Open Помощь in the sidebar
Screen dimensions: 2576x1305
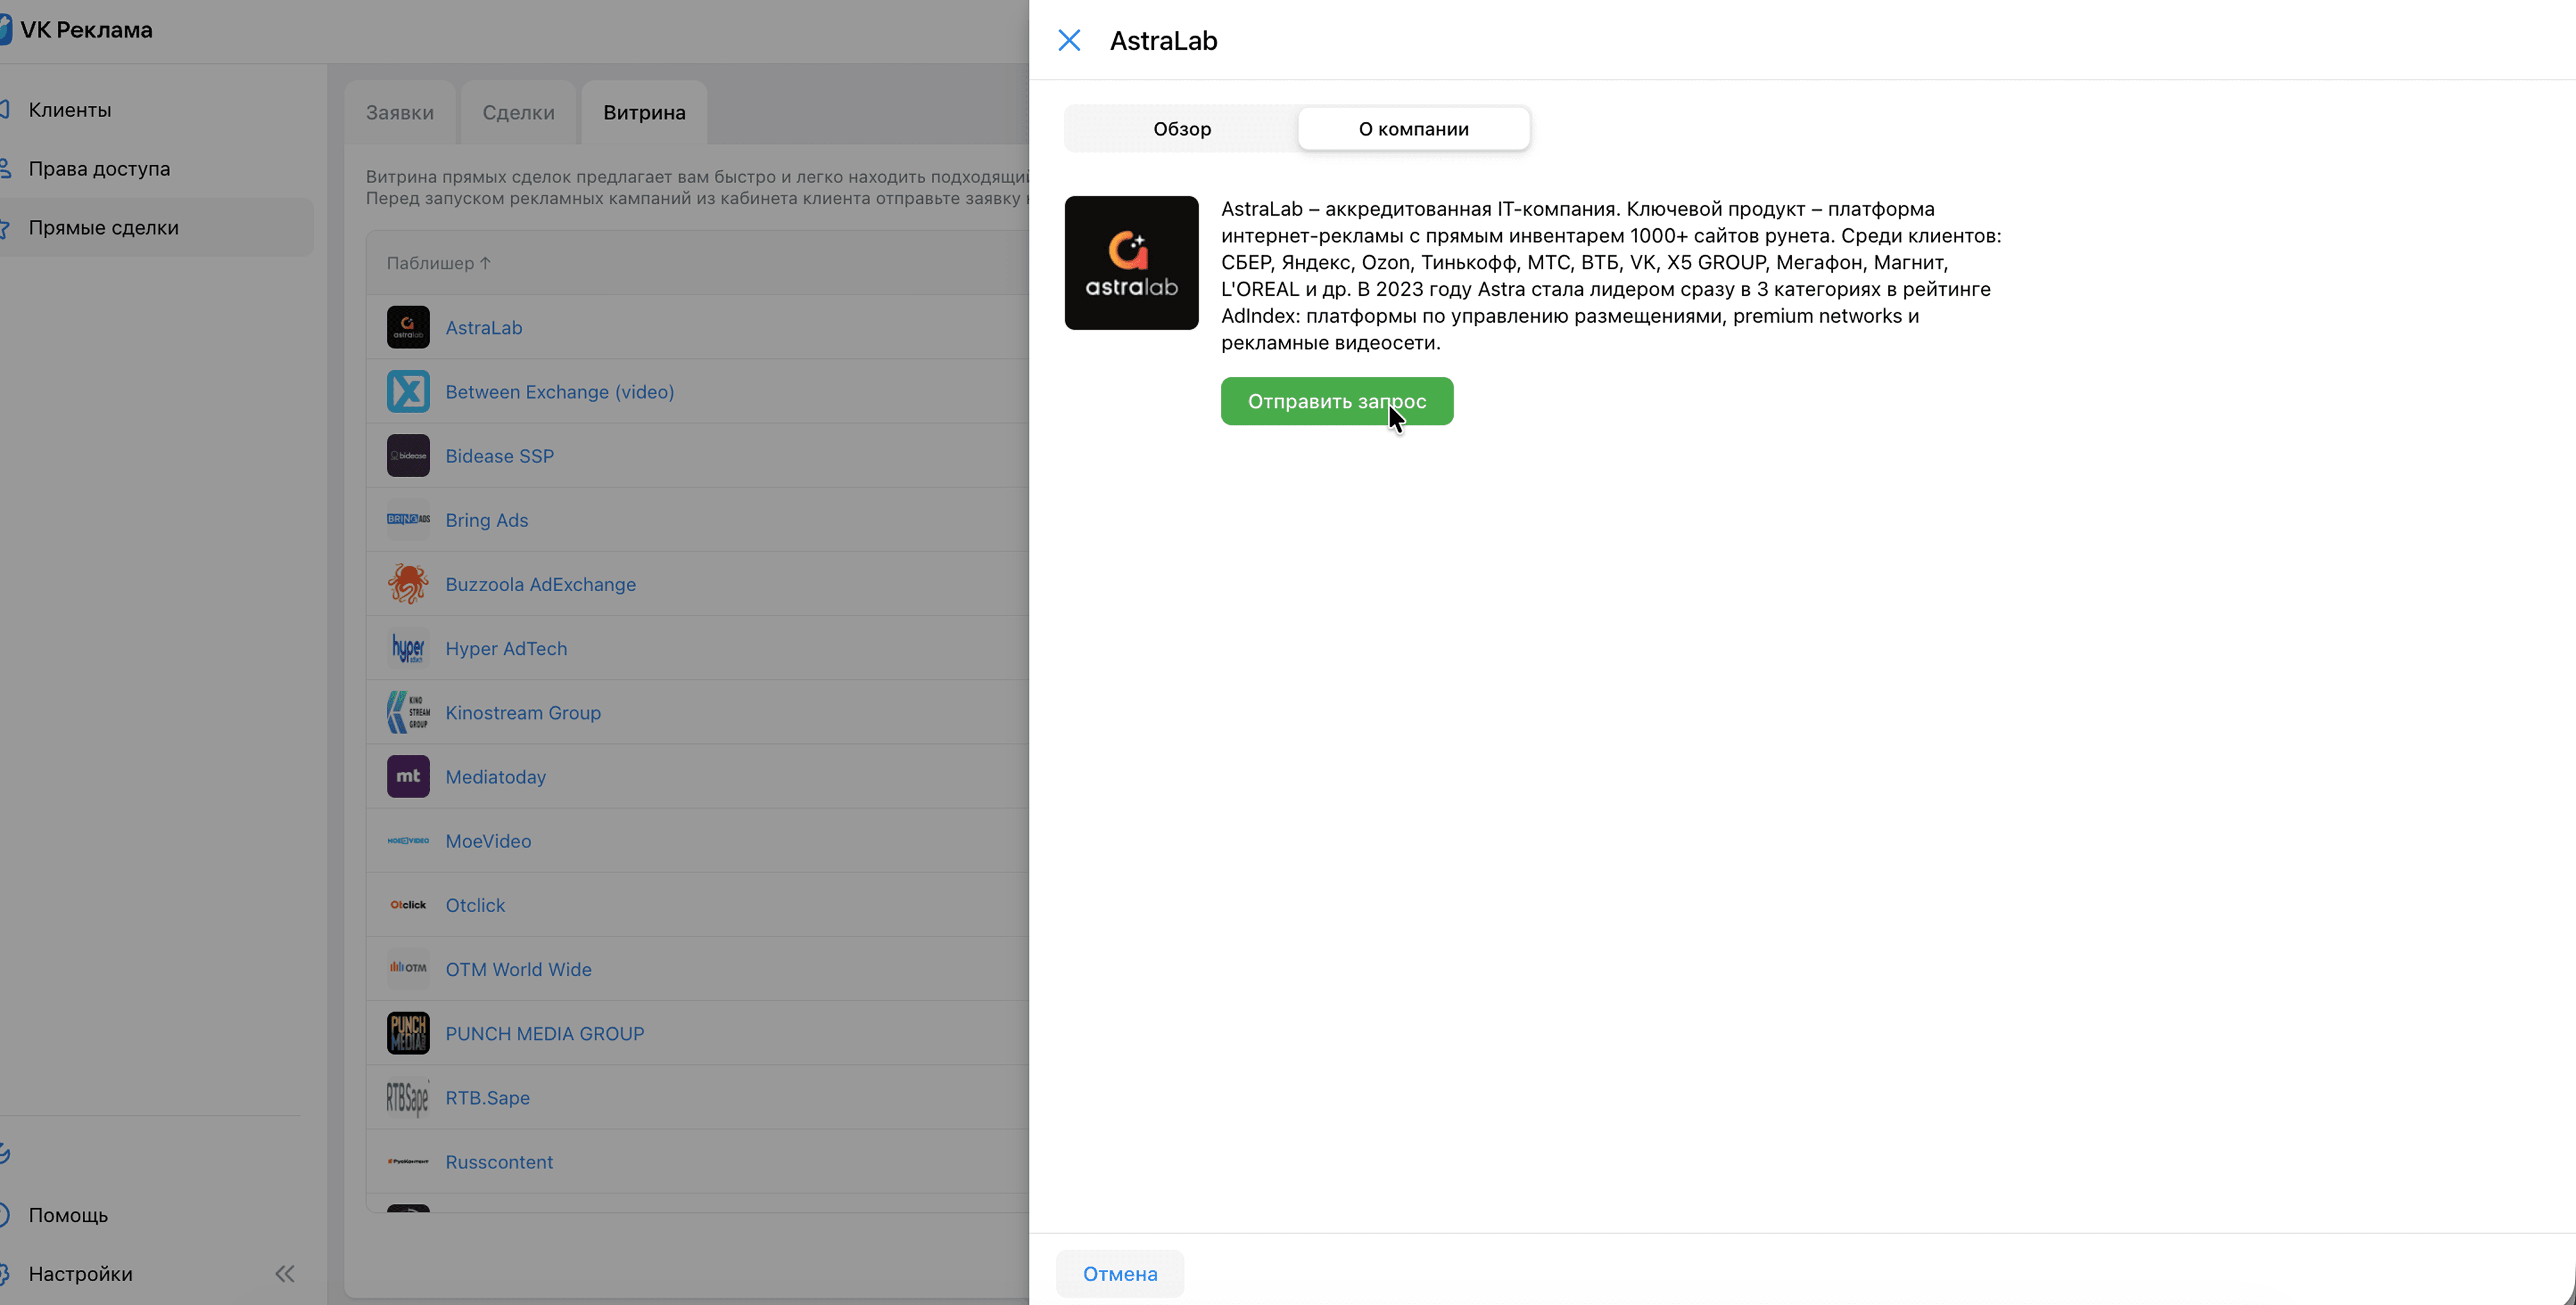tap(68, 1215)
